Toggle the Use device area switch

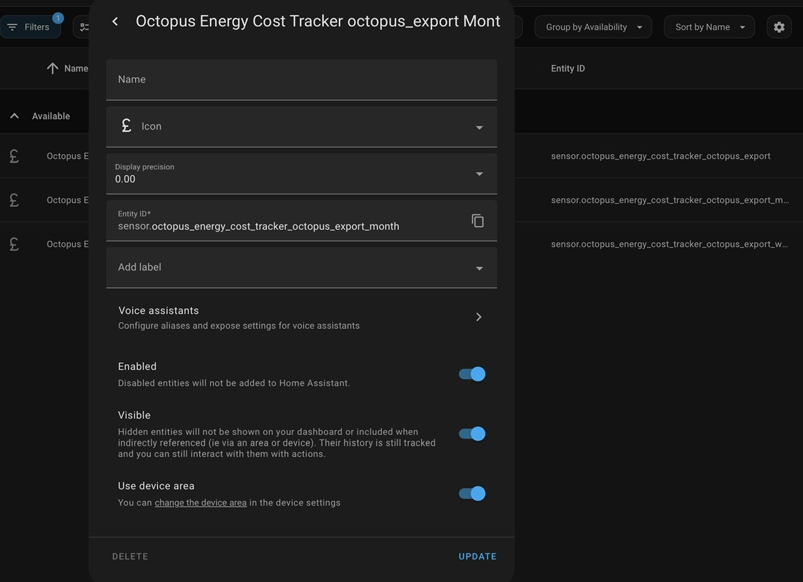(472, 494)
